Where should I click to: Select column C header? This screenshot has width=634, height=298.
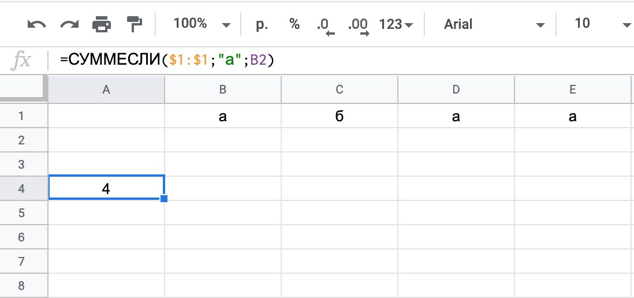pyautogui.click(x=340, y=90)
